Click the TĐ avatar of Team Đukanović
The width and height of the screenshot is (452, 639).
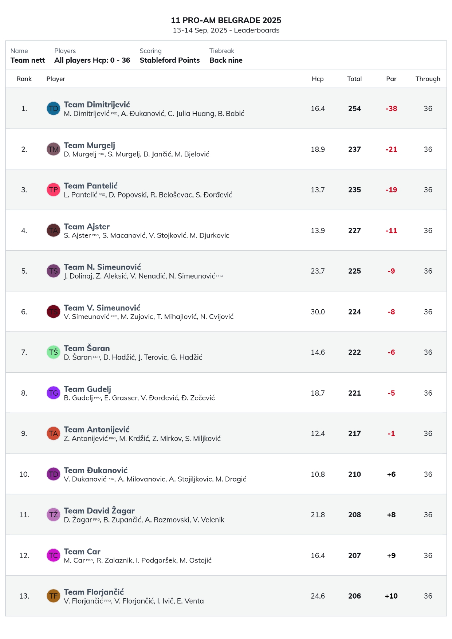53,474
